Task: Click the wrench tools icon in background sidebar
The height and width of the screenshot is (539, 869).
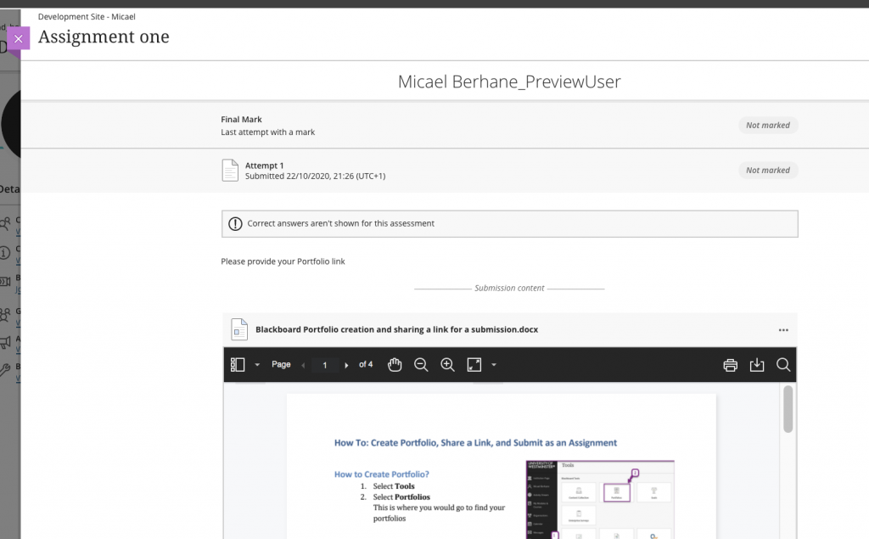Action: tap(5, 370)
